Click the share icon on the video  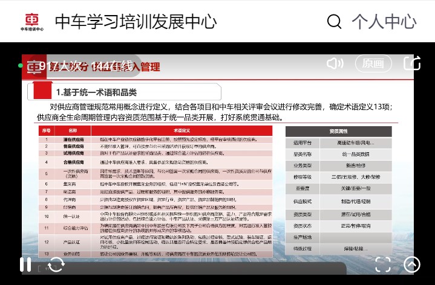(x=412, y=63)
